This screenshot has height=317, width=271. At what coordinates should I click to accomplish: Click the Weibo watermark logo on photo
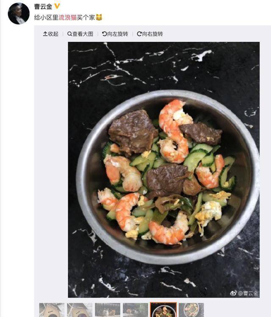[233, 293]
